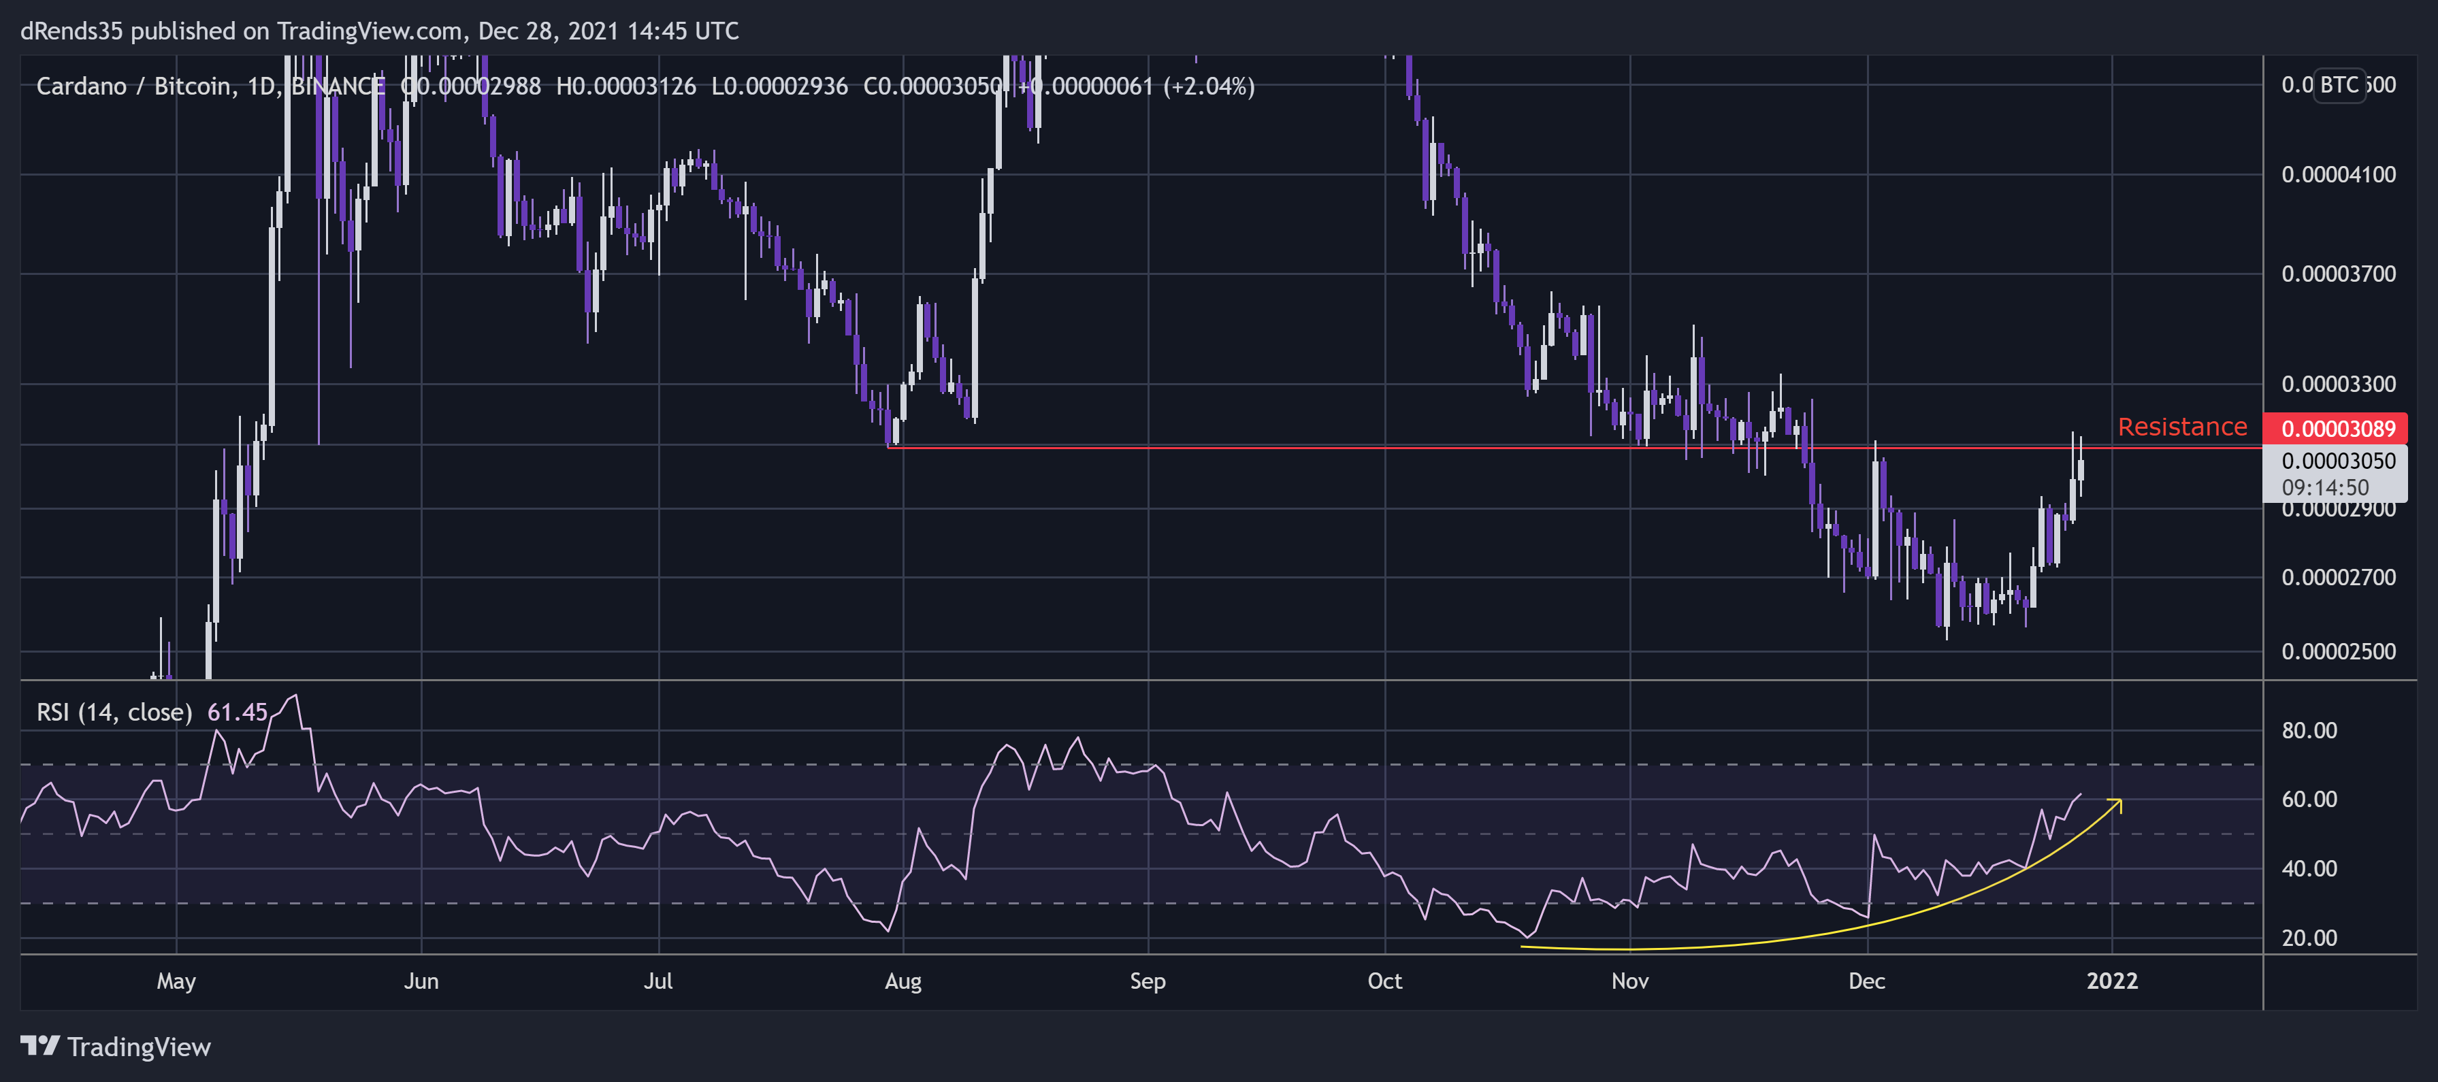Click the low value L0.00002936 in header
The width and height of the screenshot is (2438, 1082).
point(779,86)
